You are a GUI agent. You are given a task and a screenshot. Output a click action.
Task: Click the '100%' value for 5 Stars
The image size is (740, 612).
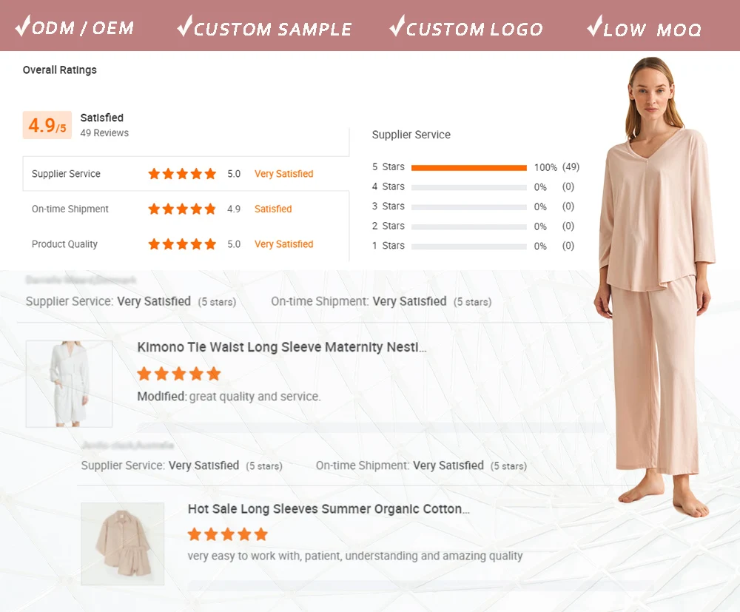(545, 167)
